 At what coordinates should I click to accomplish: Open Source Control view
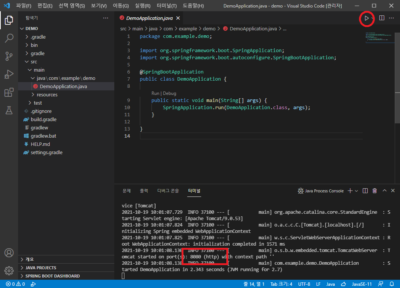coord(9,56)
